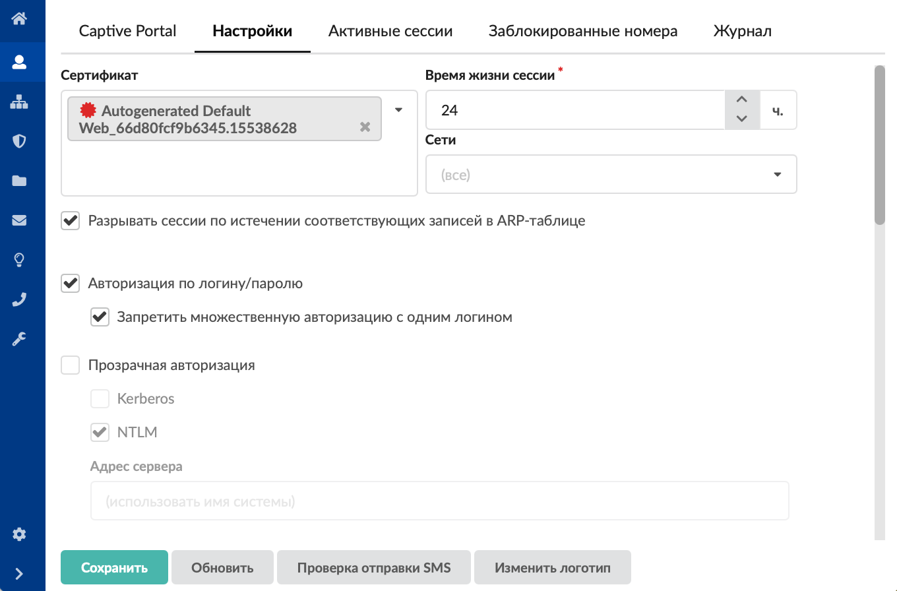Open the Сети networks dropdown

611,175
